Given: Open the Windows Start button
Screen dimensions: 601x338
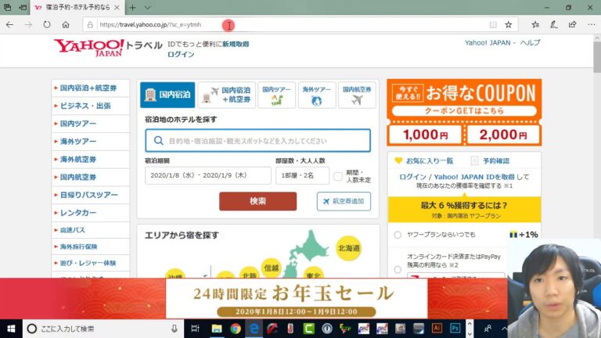Looking at the screenshot, I should click(x=11, y=329).
